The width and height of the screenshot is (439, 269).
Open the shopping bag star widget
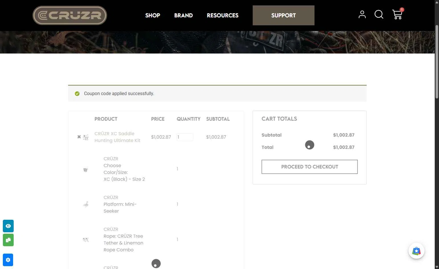416,251
